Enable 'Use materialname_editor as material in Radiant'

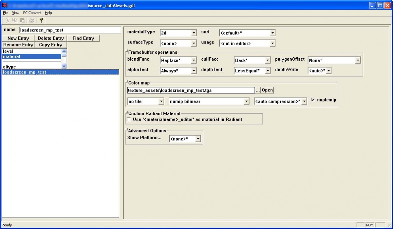point(129,120)
